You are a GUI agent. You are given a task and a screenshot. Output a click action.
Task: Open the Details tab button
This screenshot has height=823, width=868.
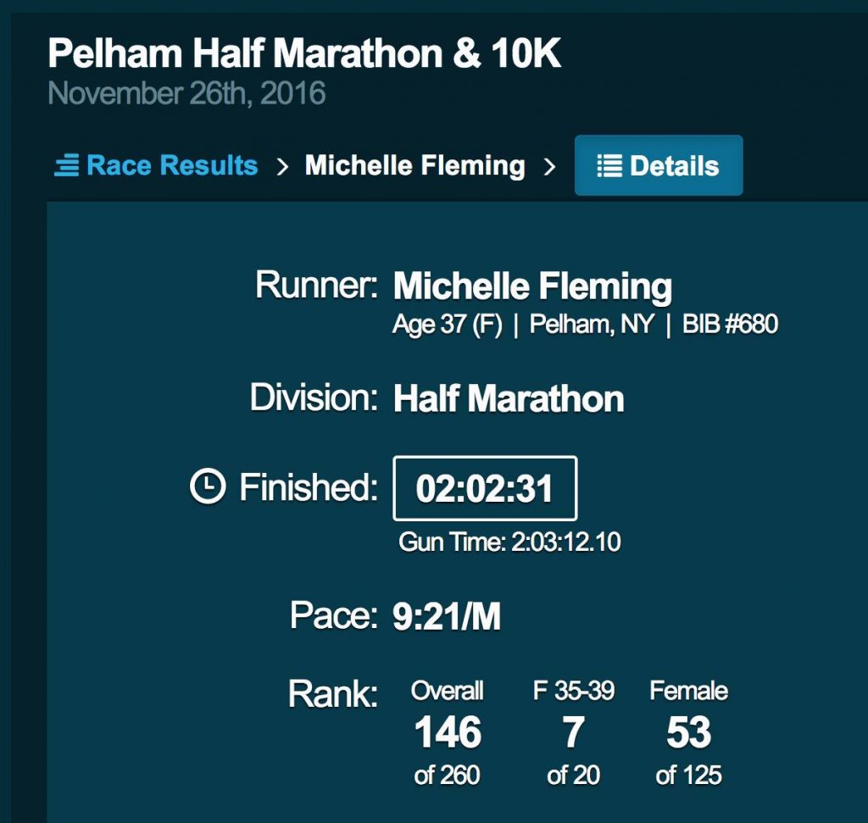[x=659, y=165]
